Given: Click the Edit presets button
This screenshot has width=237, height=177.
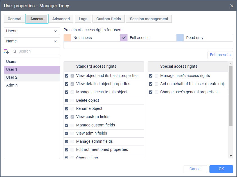Looking at the screenshot, I should (220, 55).
